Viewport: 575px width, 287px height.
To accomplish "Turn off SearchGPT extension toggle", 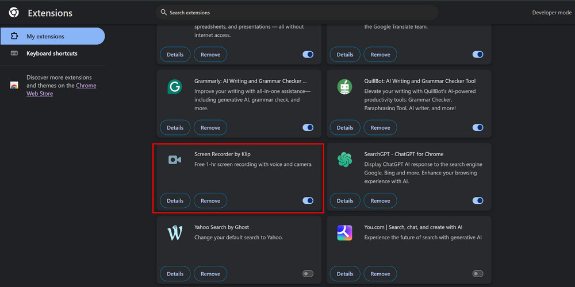I will click(x=478, y=200).
